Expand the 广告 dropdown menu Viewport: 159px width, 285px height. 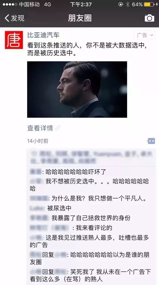click(144, 35)
